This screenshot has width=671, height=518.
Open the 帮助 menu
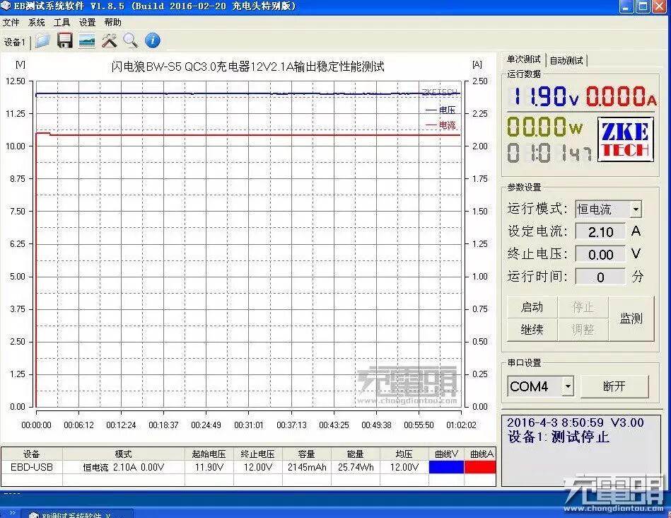click(x=112, y=22)
